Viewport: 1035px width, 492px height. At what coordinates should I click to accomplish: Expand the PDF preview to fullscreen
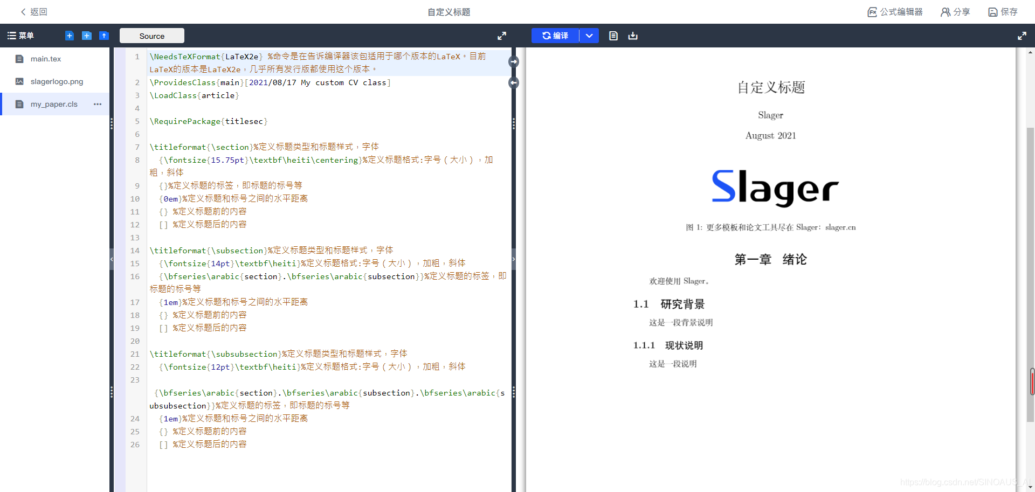point(1022,36)
